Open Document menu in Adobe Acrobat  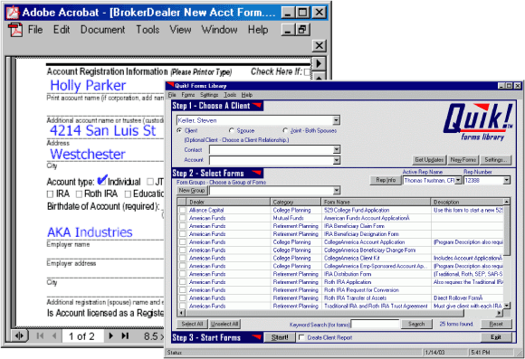[x=102, y=30]
